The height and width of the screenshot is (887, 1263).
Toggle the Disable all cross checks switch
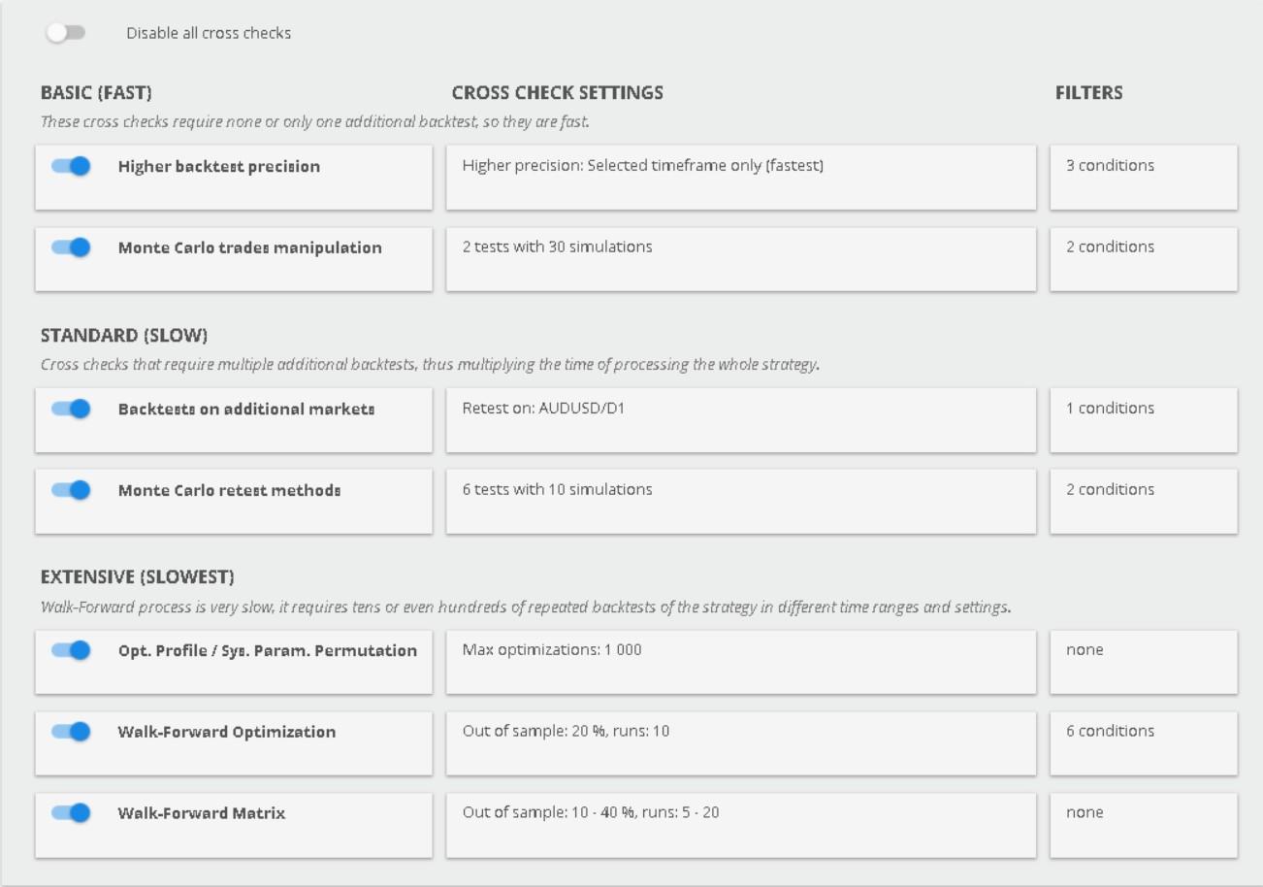[x=66, y=33]
